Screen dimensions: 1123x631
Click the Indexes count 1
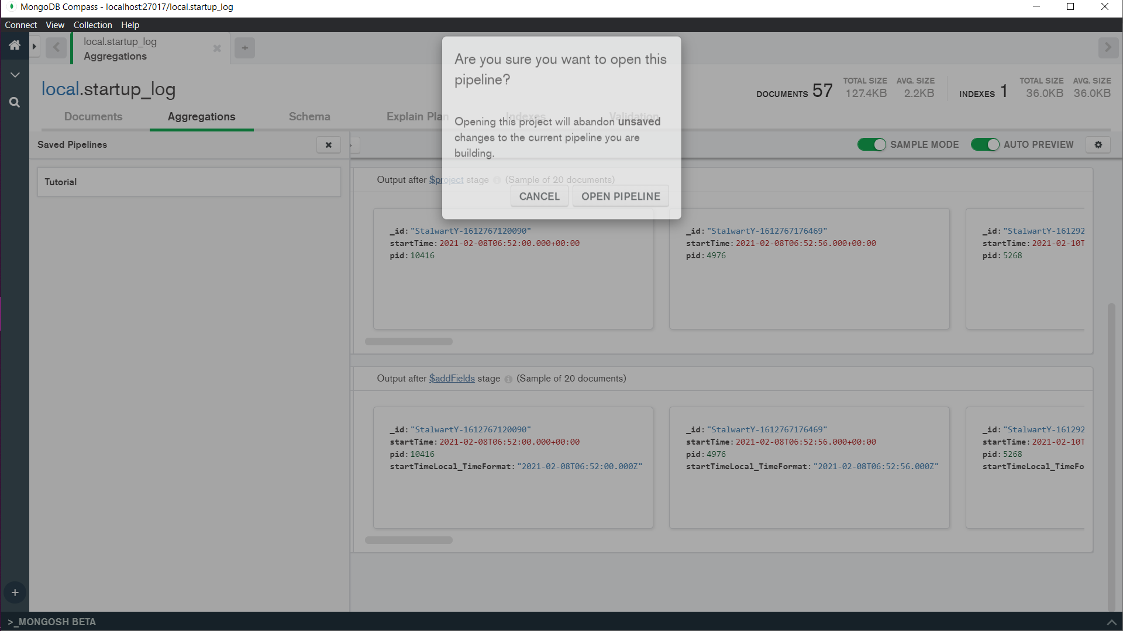click(1004, 91)
